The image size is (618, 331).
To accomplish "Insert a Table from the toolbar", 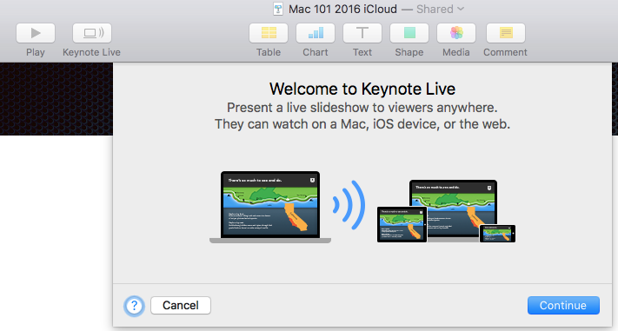I will tap(269, 33).
